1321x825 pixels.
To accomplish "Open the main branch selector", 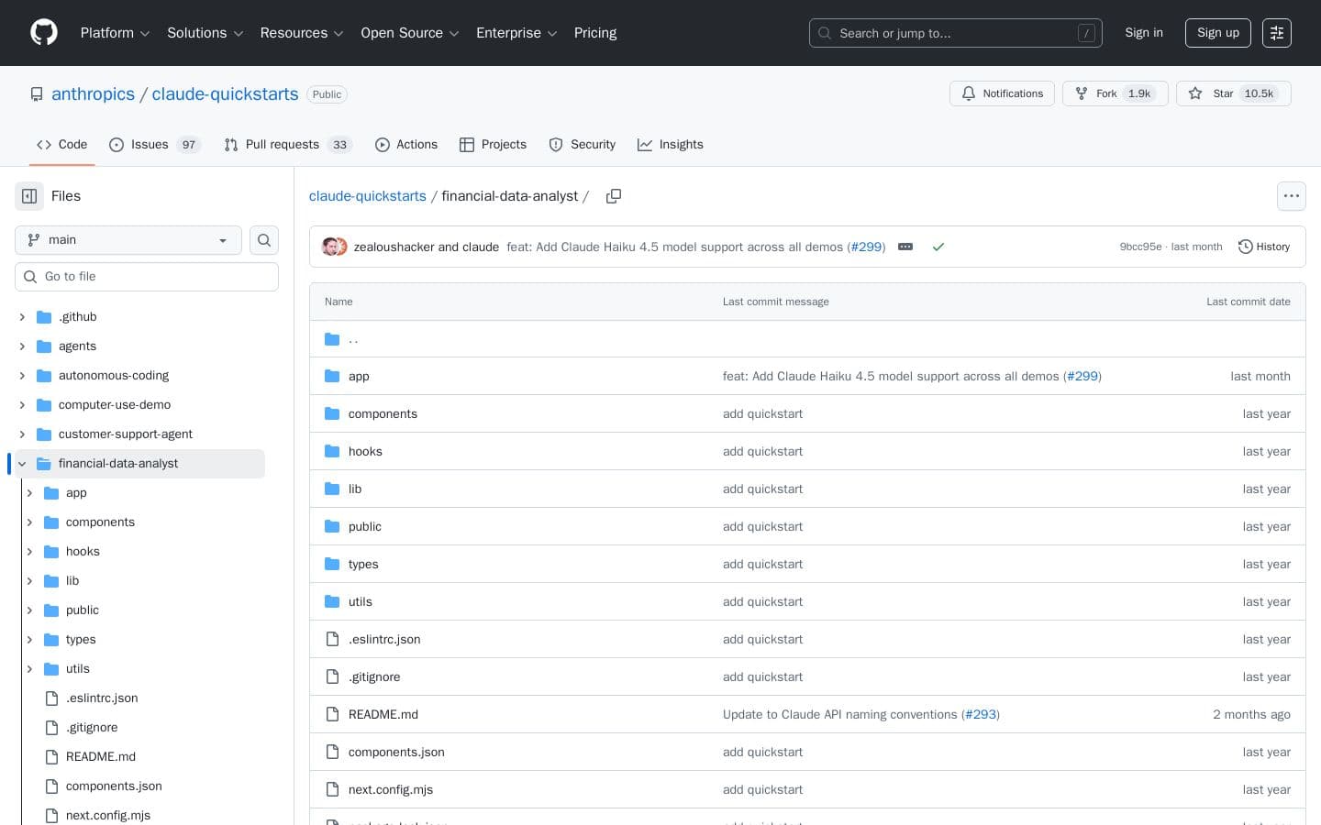I will 128,240.
